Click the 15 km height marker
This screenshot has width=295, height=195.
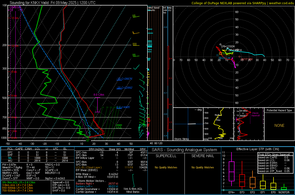click(15, 18)
